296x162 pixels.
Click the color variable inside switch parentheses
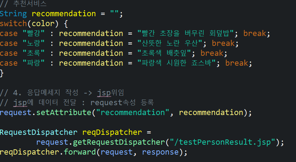click(43, 24)
